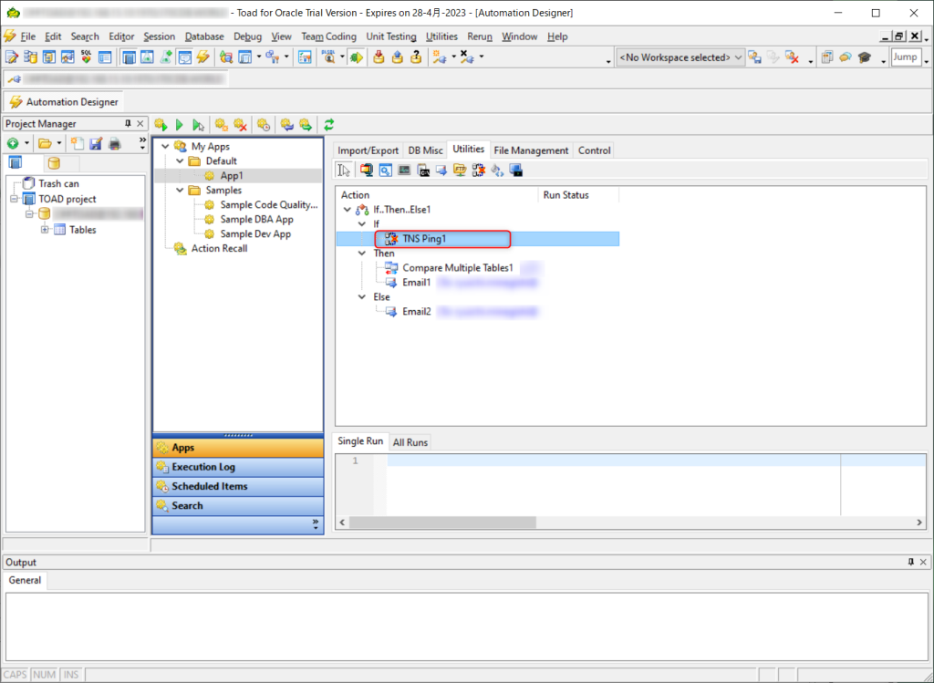Open the Team Coding menu
934x683 pixels.
[328, 36]
